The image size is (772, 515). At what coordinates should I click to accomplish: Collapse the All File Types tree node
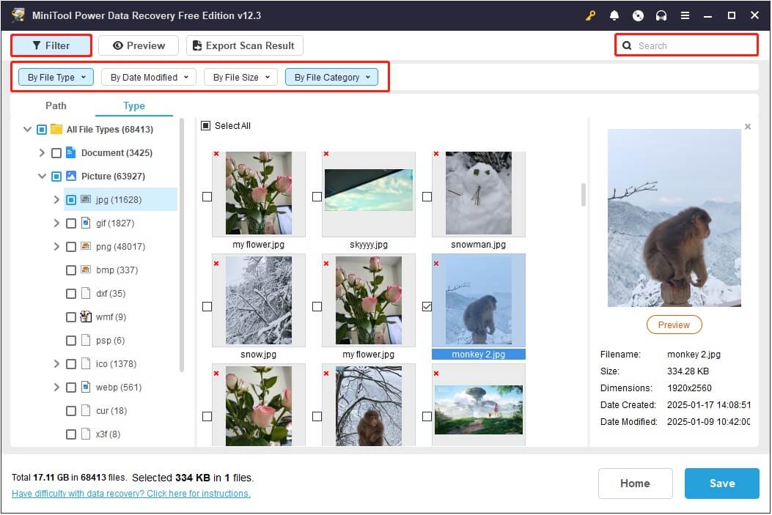28,130
